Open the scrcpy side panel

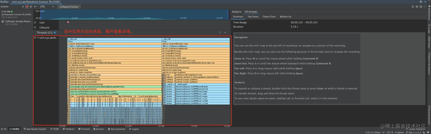click(x=429, y=29)
